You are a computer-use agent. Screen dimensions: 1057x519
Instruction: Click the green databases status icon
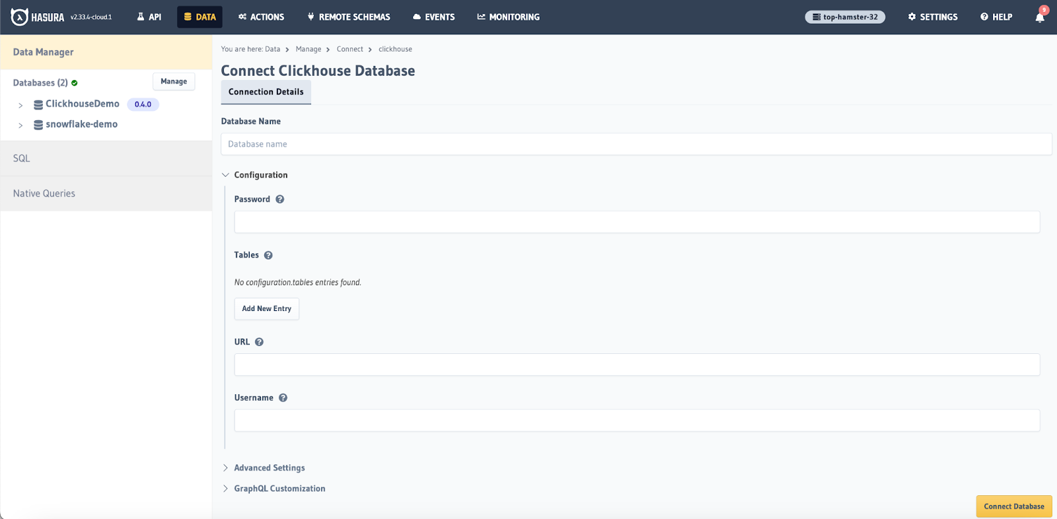[x=75, y=83]
